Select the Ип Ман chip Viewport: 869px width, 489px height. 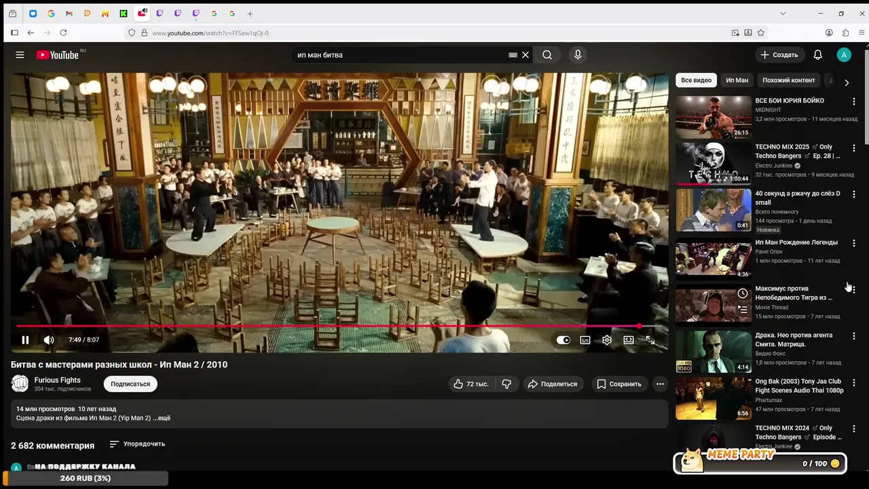(737, 80)
